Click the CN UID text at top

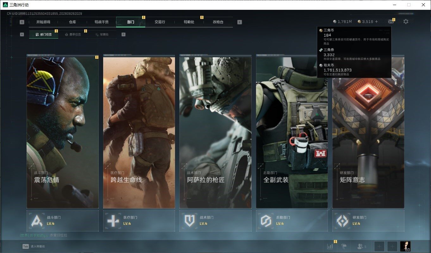[45, 14]
